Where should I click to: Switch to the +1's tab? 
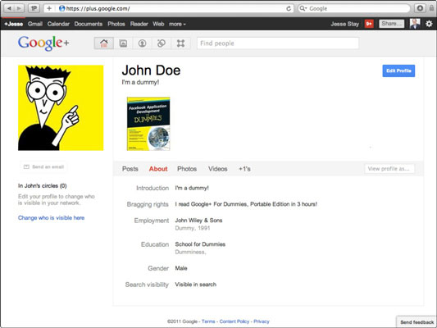pyautogui.click(x=244, y=169)
